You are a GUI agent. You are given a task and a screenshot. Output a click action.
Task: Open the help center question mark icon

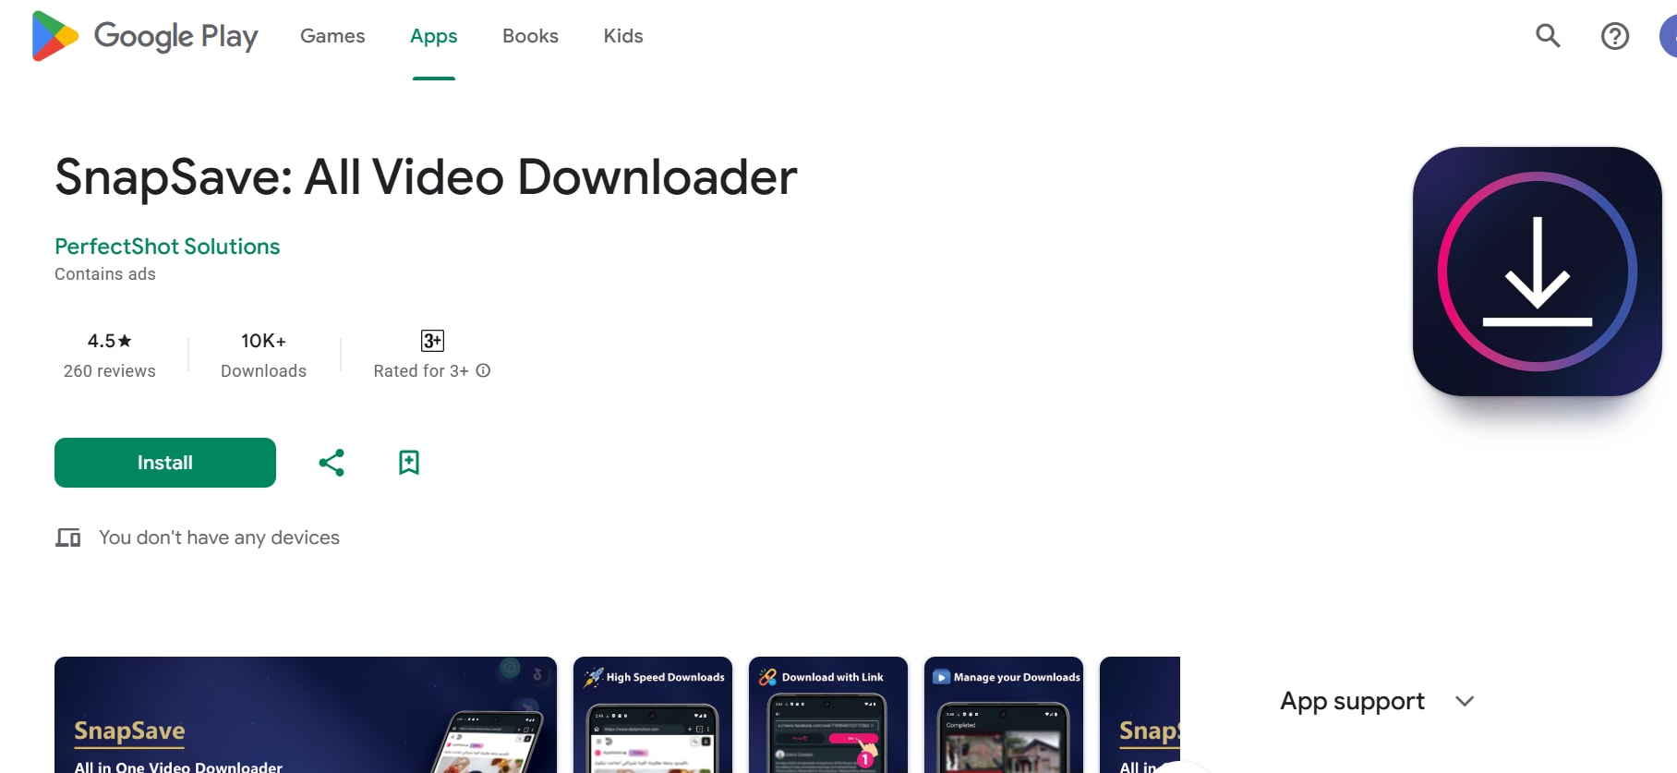pos(1614,36)
